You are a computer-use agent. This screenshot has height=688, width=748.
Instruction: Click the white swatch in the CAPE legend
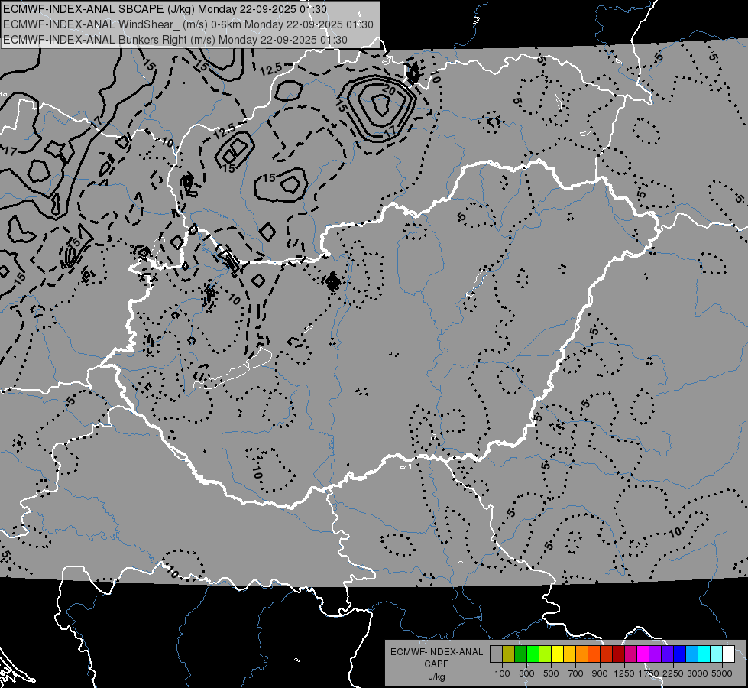(729, 654)
